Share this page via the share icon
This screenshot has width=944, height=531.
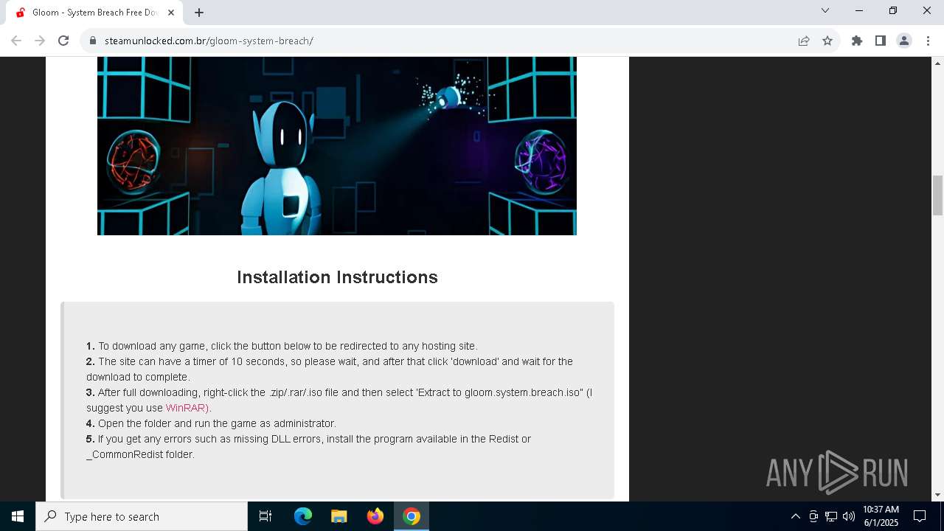pos(804,41)
